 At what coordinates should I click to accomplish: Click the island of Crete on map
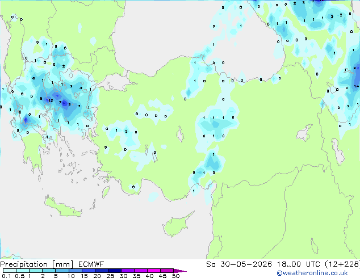[62, 207]
